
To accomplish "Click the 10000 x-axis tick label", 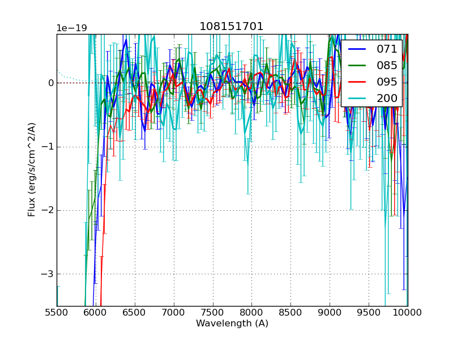I will (x=408, y=312).
